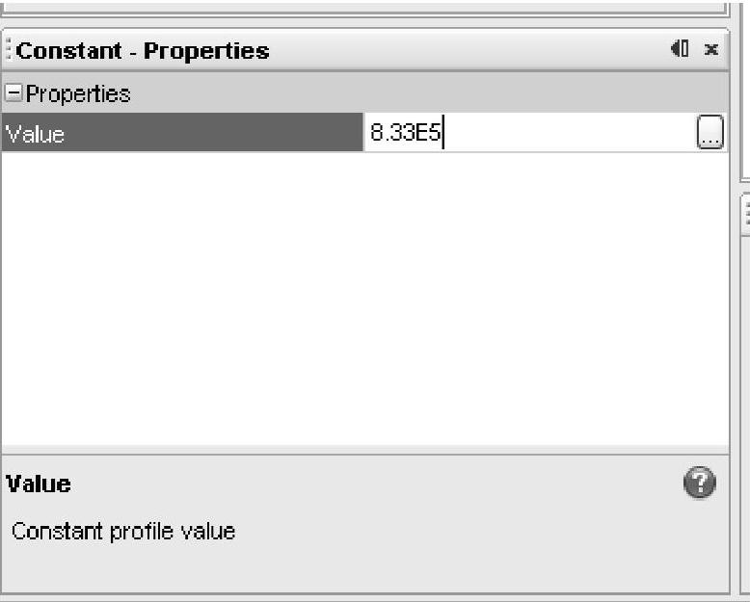This screenshot has width=750, height=602.
Task: Click the blank white area below the Value row
Action: [365, 299]
